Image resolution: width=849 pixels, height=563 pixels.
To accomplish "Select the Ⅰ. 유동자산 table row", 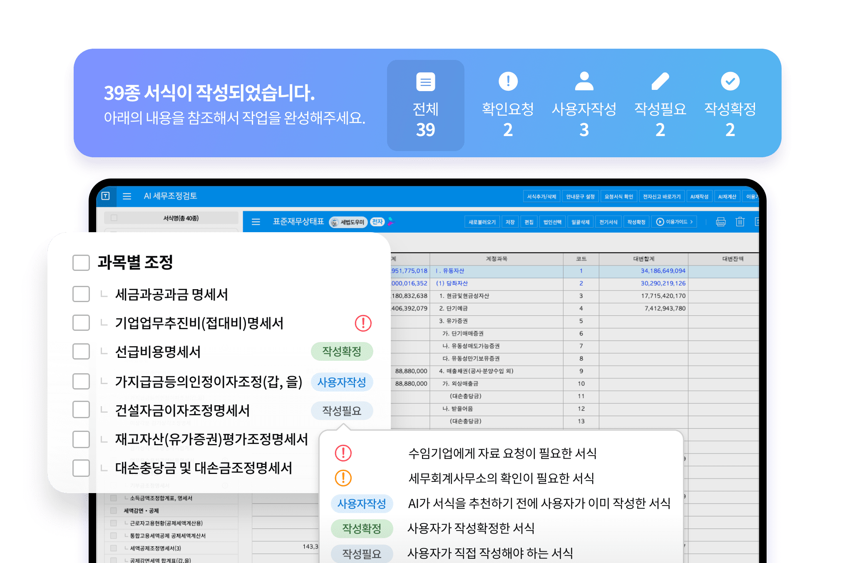I will coord(496,271).
